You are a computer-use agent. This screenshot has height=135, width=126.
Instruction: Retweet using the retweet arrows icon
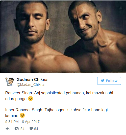[x=17, y=129]
